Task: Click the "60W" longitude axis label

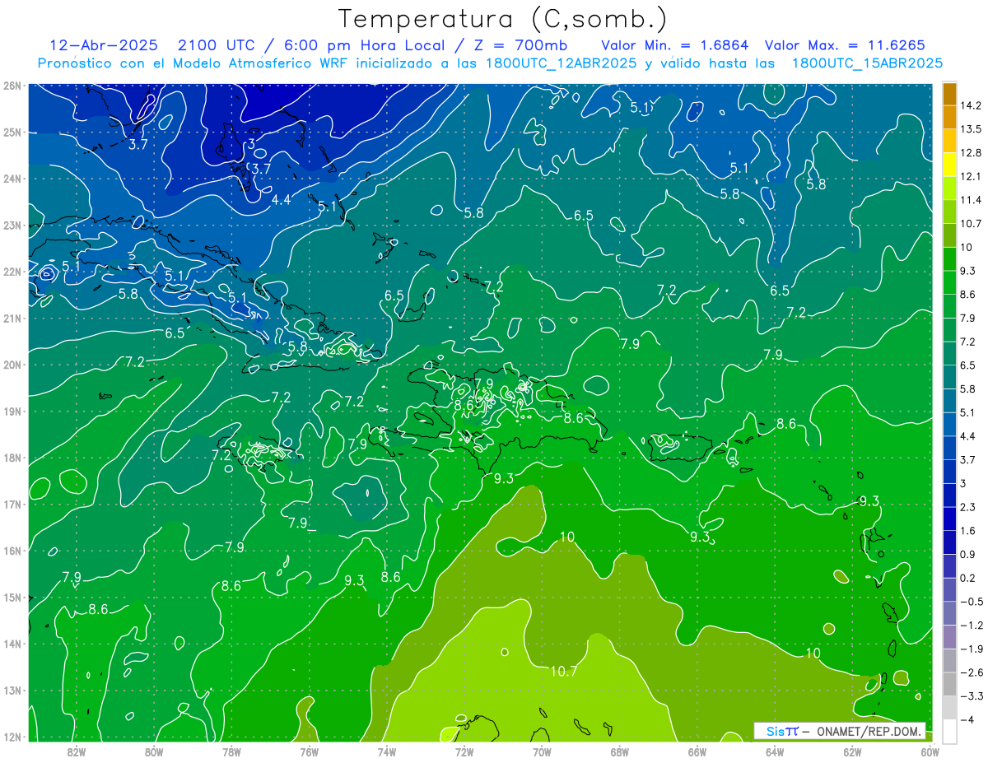Action: point(930,751)
